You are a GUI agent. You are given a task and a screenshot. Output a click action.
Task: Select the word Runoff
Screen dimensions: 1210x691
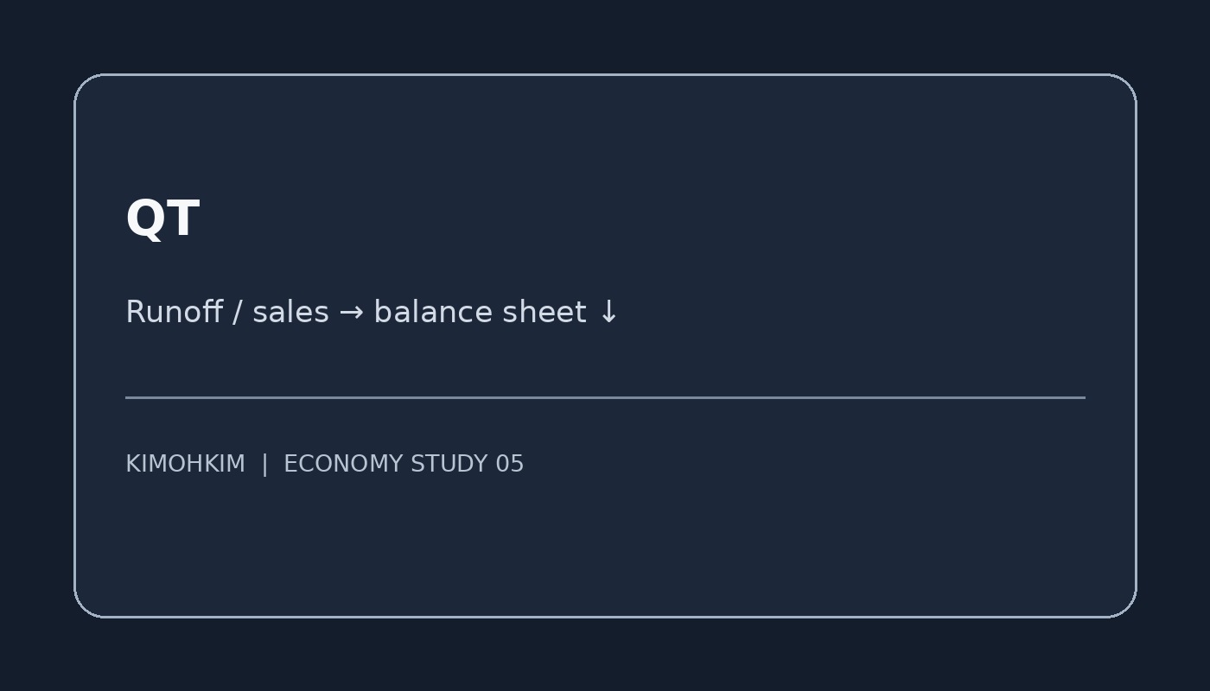tap(175, 311)
